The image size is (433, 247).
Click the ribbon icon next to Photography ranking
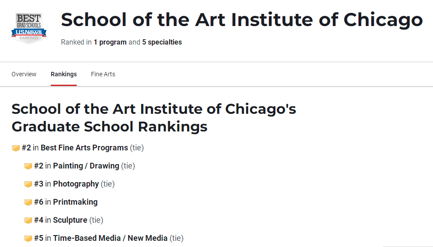coord(28,184)
